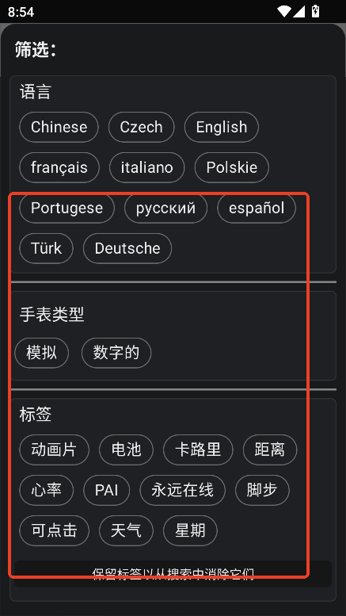346x616 pixels.
Task: Toggle the Chinese language filter chip
Action: (x=59, y=127)
